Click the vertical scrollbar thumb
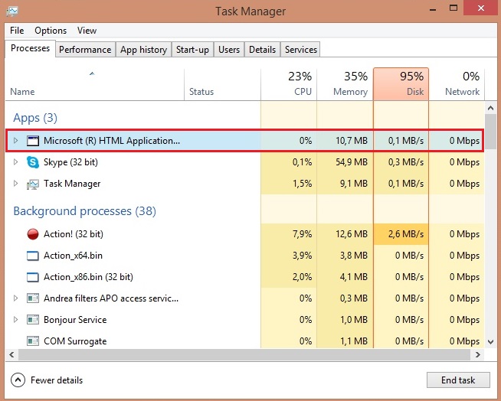 [490, 131]
